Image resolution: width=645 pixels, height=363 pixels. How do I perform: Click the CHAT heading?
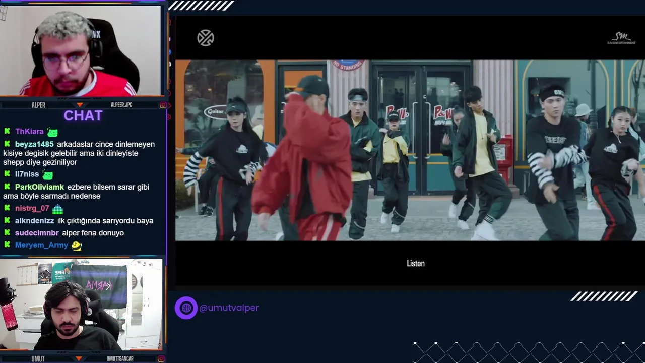point(83,115)
